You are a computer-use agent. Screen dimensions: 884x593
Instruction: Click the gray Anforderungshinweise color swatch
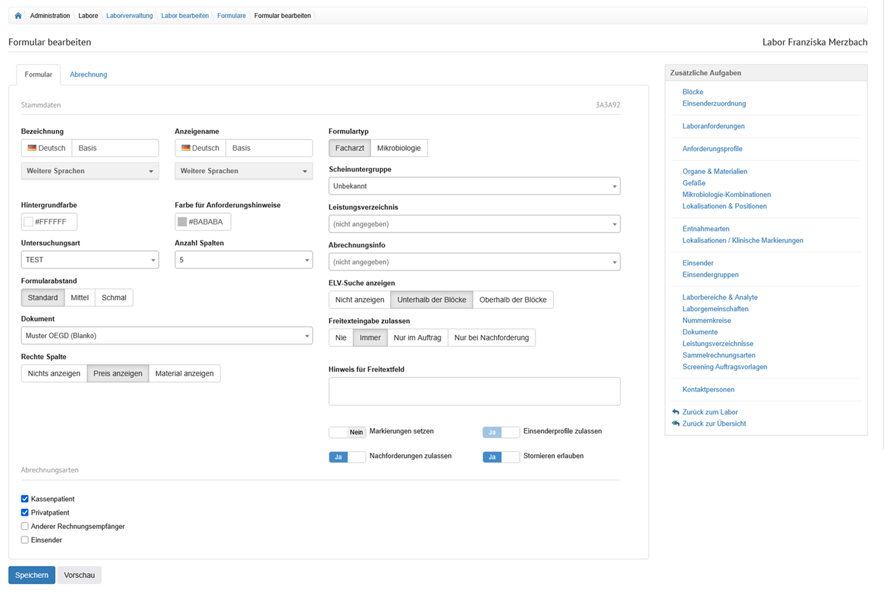[182, 222]
